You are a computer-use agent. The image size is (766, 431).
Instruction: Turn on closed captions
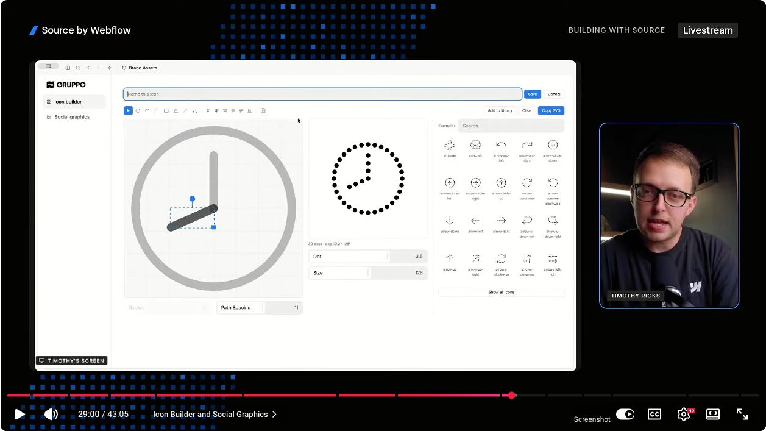[x=654, y=414]
